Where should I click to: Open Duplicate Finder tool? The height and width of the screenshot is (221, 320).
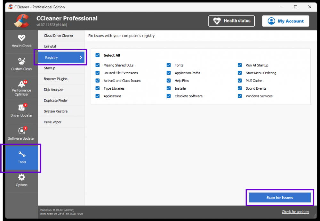pos(61,101)
